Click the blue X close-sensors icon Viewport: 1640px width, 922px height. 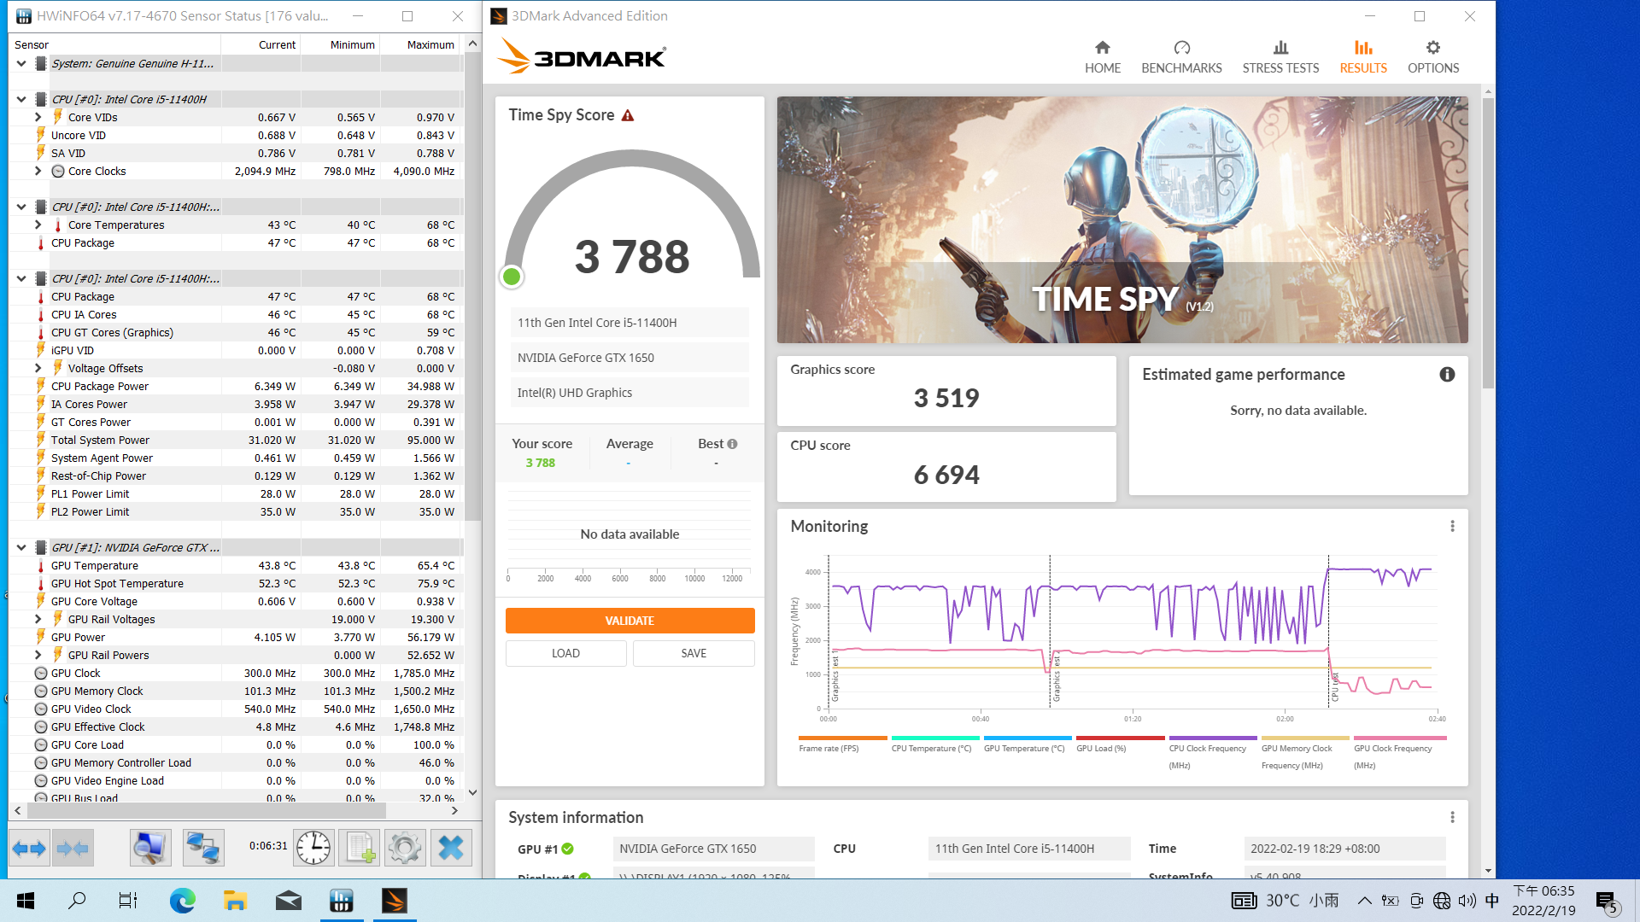pos(450,848)
